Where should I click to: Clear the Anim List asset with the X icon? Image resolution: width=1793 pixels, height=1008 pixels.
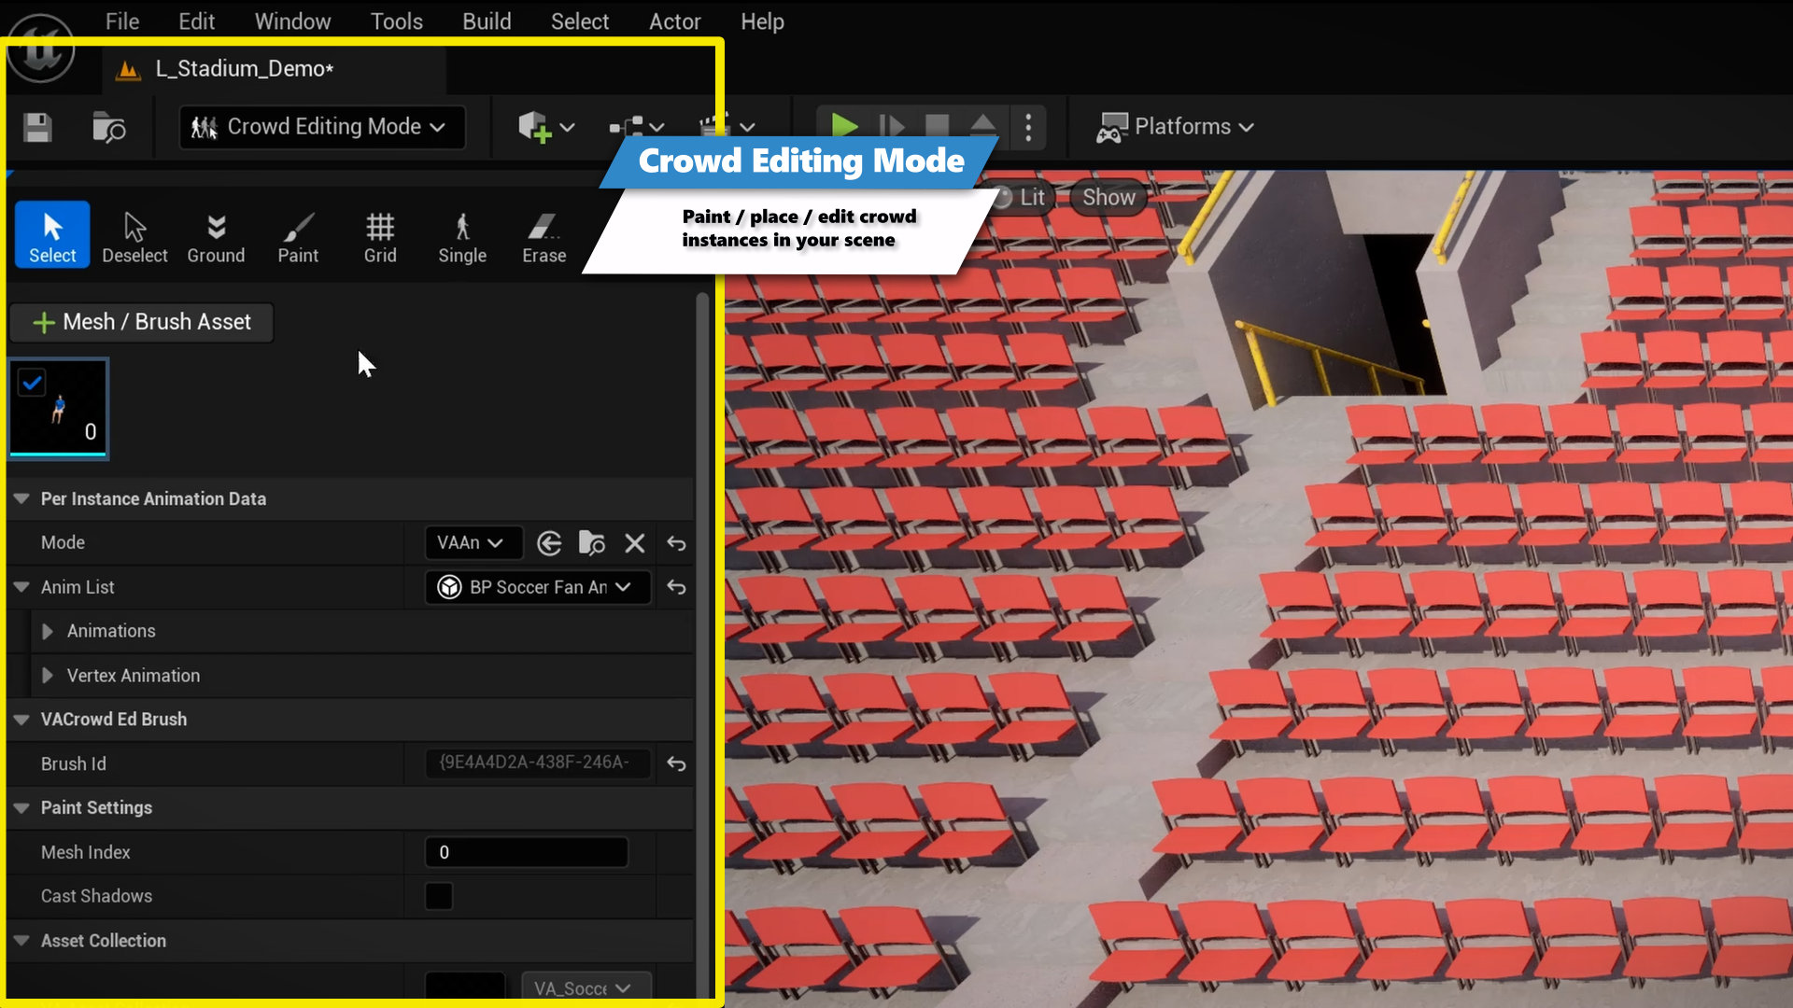(x=635, y=542)
